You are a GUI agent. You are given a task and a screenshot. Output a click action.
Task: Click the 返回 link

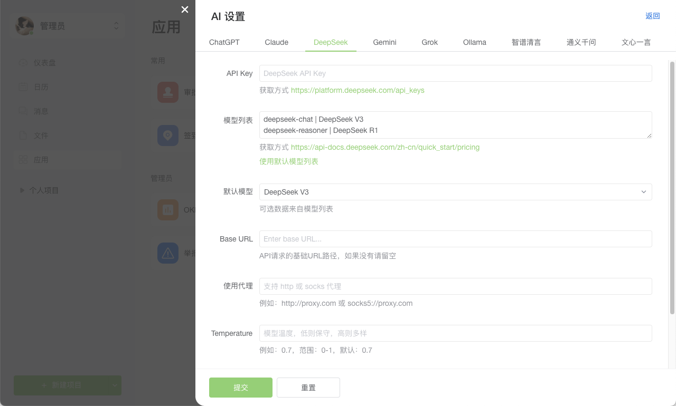coord(653,16)
